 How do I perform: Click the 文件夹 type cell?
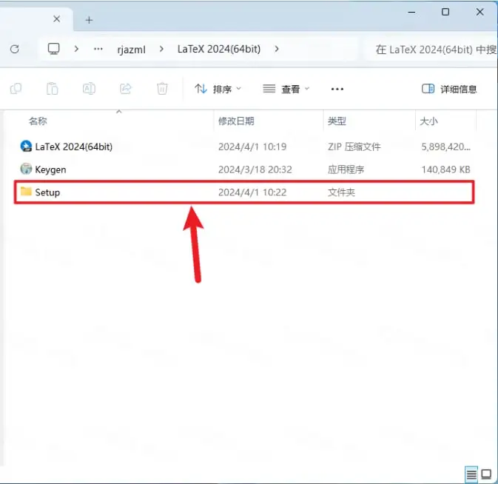tap(341, 192)
